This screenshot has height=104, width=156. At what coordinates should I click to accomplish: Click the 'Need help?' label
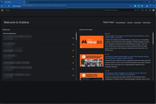(x=109, y=22)
